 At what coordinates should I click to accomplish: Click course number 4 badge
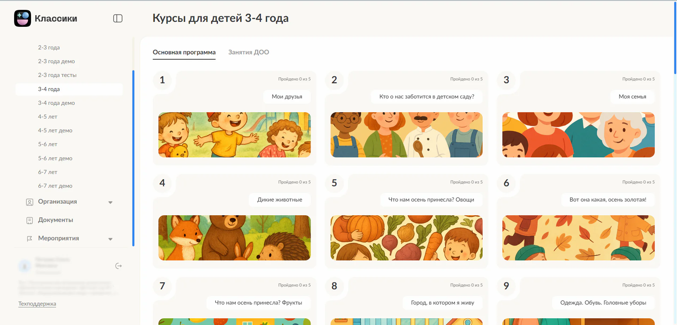coord(162,183)
